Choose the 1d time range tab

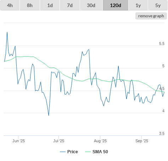[x=50, y=5]
